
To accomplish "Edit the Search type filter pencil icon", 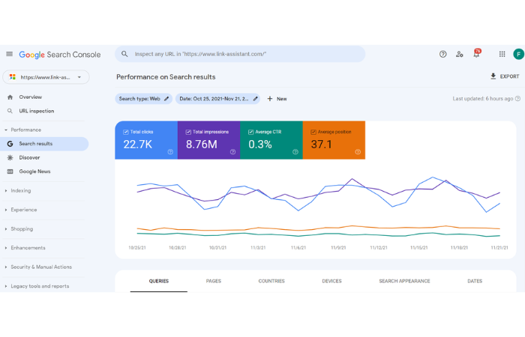I will [166, 99].
